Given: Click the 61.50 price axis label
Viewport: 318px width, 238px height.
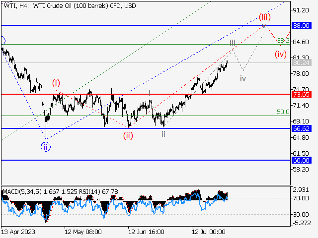Looking at the screenshot, I should click(x=301, y=153).
